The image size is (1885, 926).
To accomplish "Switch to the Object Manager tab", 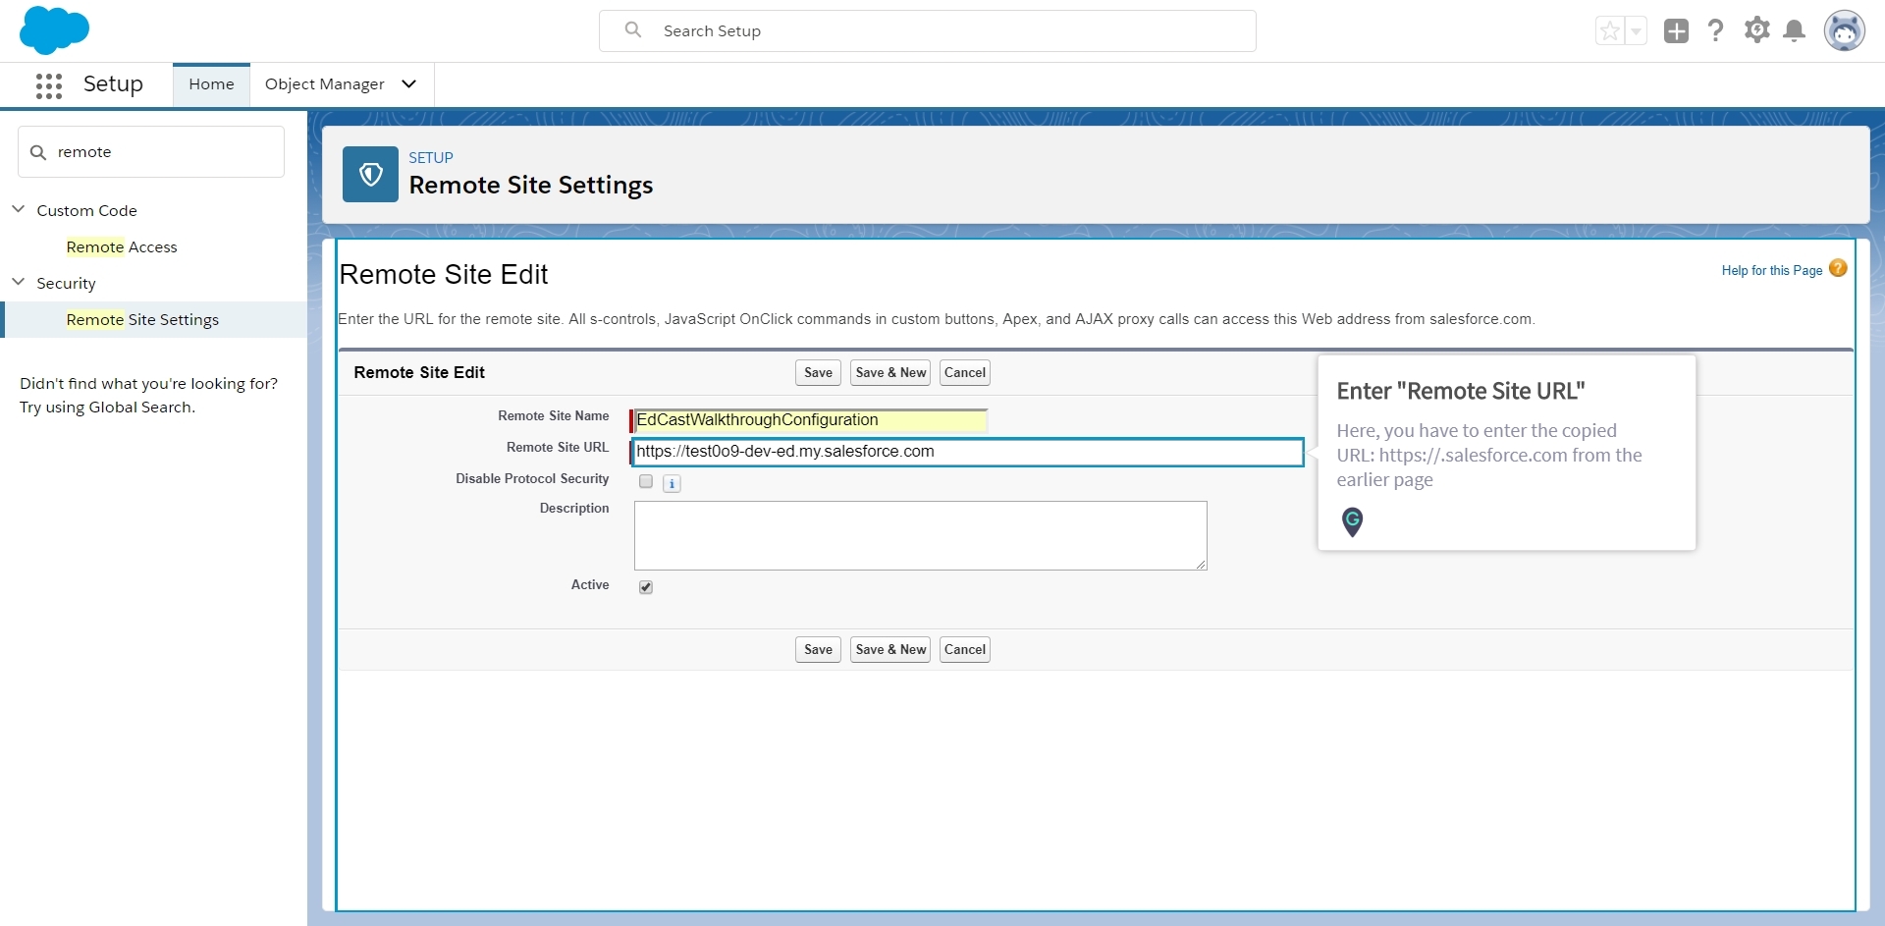I will pyautogui.click(x=325, y=84).
